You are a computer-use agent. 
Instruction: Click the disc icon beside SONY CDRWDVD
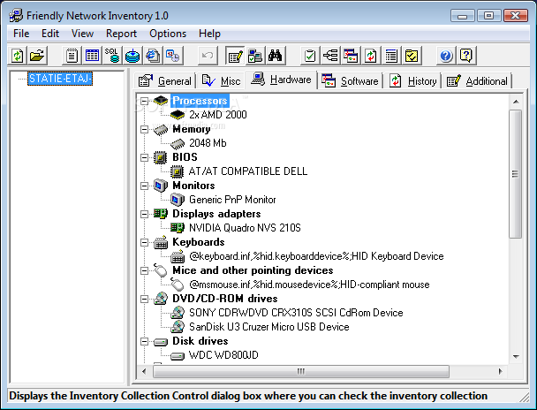[x=178, y=313]
